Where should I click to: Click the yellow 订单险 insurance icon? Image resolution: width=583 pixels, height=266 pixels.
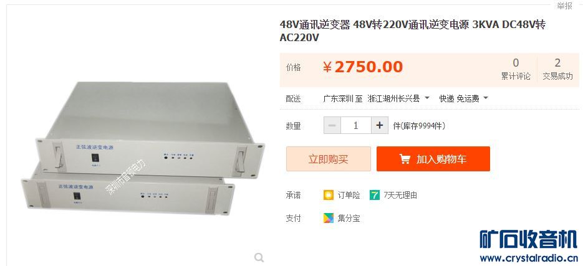pyautogui.click(x=329, y=195)
